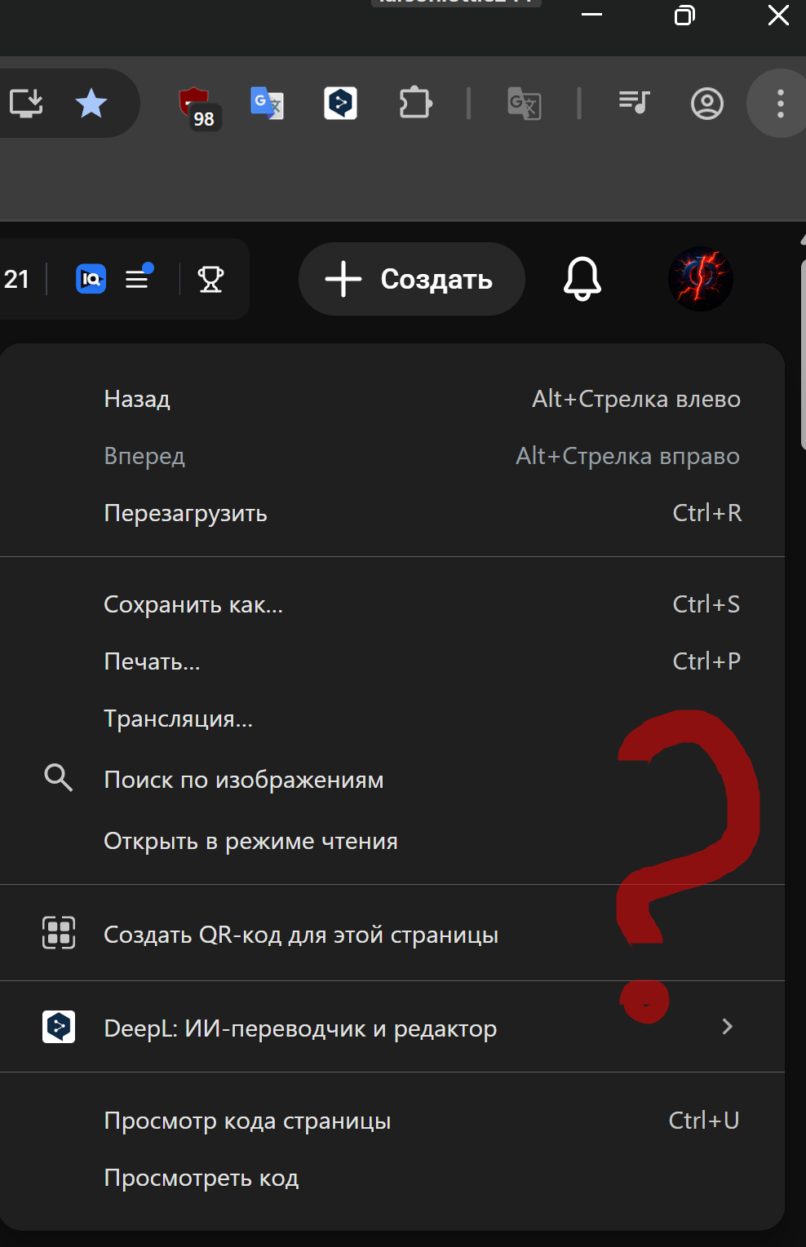Open the Chrome three-dot menu

click(x=780, y=104)
